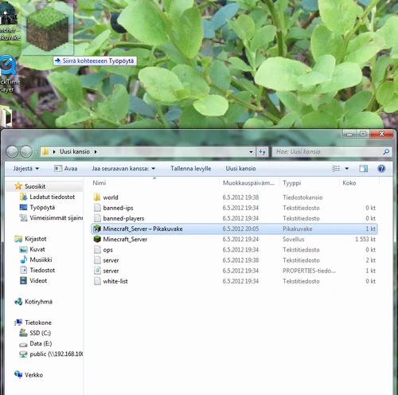This screenshot has height=395, width=398.
Task: Refresh the folder with address bar icon
Action: pyautogui.click(x=262, y=152)
